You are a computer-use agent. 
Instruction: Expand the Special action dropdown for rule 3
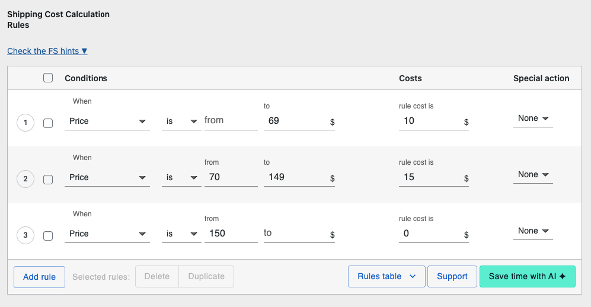532,231
